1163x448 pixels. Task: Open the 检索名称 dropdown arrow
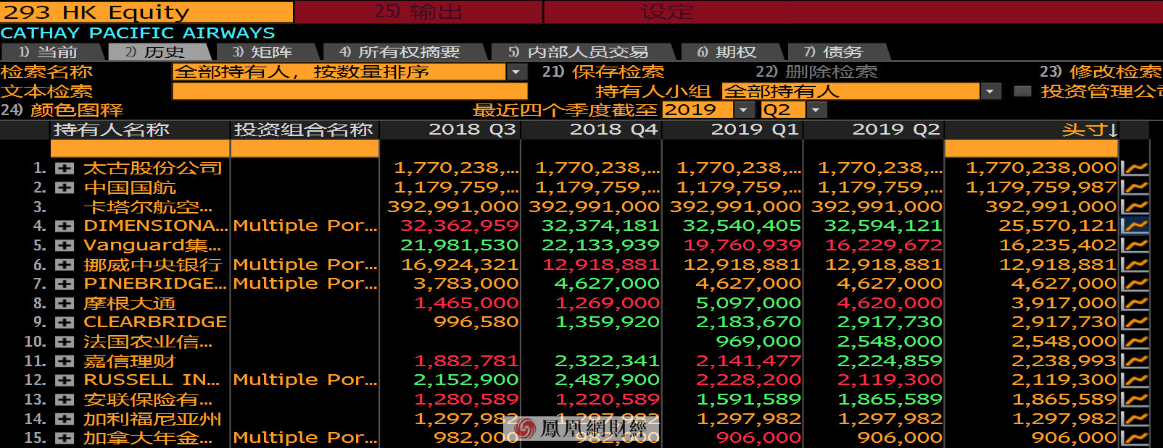pos(516,72)
